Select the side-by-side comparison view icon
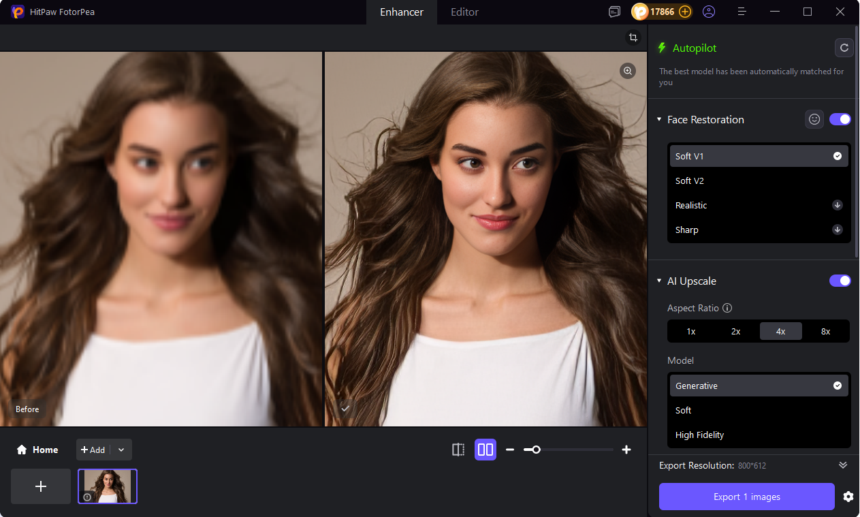Screen dimensions: 860x517 coord(485,450)
